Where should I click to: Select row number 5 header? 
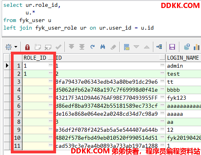coord(18,98)
